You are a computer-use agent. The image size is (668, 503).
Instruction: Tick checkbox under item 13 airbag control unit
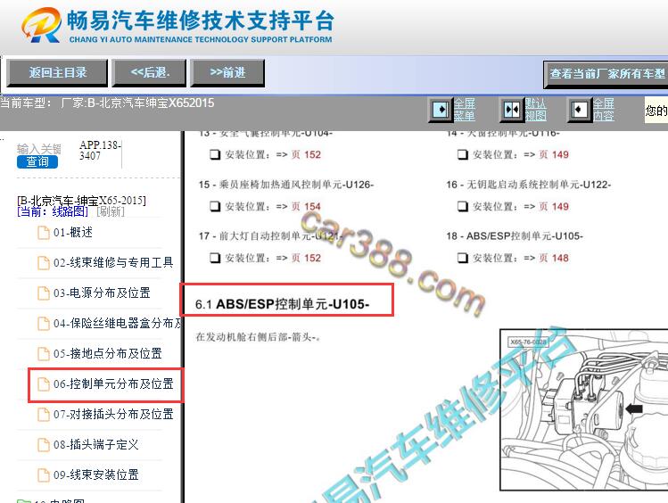tap(215, 154)
